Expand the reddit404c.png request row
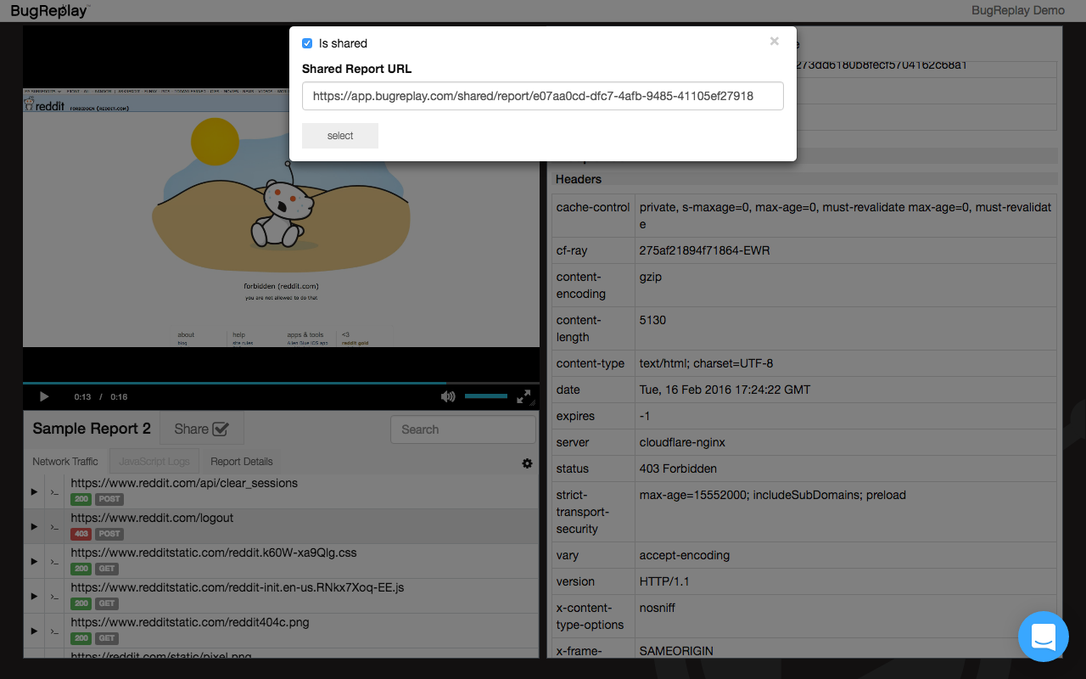The width and height of the screenshot is (1086, 679). click(34, 631)
